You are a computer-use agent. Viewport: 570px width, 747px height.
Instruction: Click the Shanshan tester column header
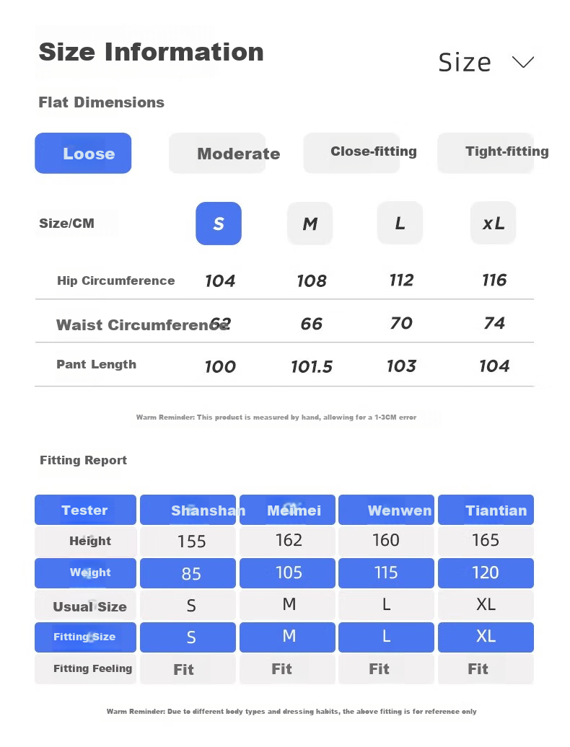[x=188, y=510]
